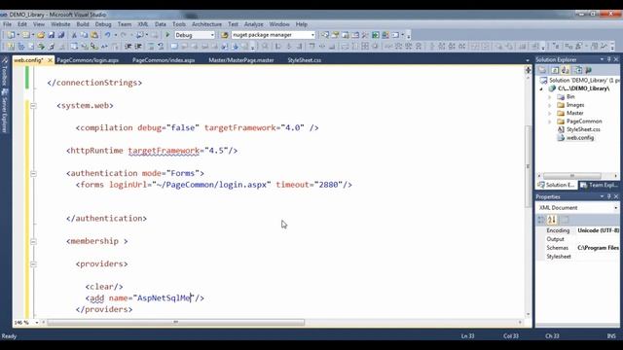This screenshot has width=623, height=350.
Task: Click the Categorized icon in Properties panel
Action: (541, 220)
